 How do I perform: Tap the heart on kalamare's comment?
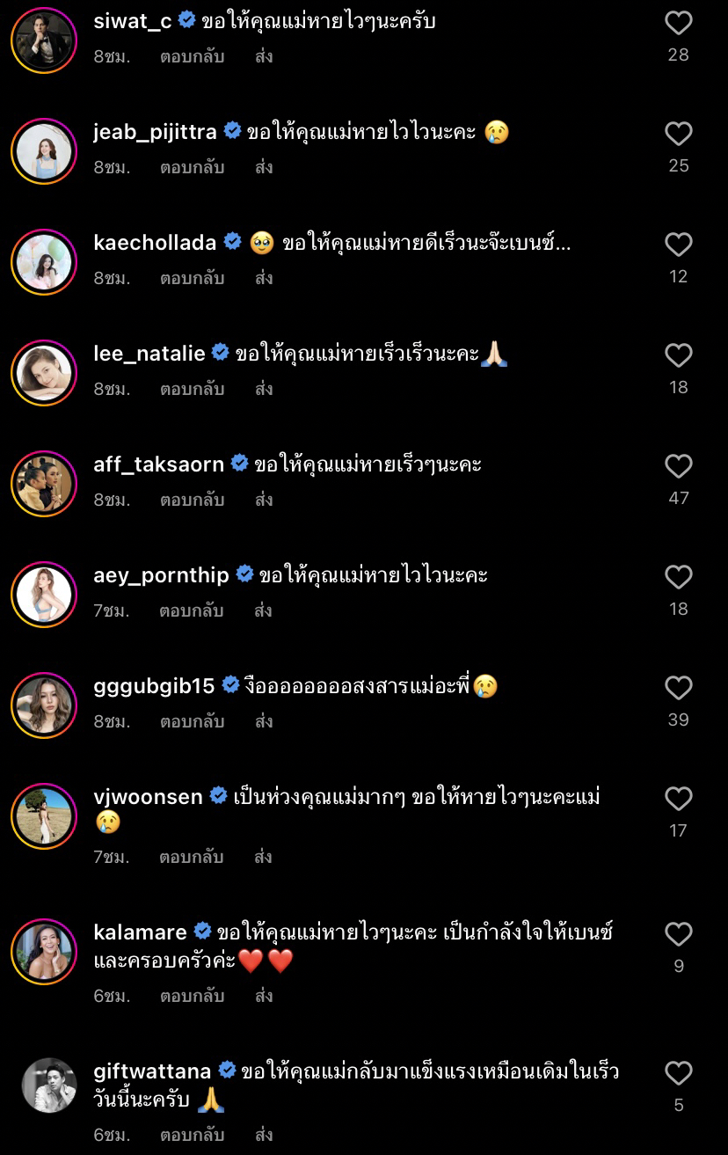[x=678, y=932]
